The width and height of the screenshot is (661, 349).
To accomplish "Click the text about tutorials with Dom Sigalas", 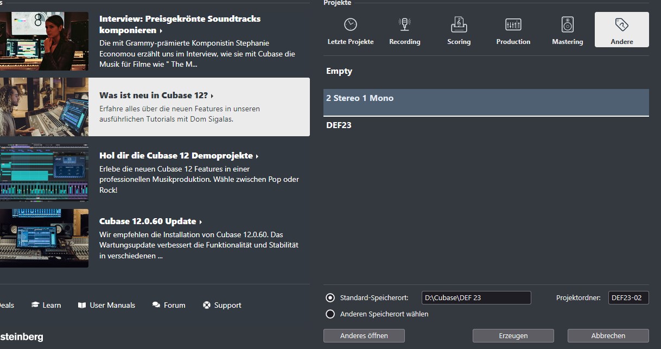I will [x=180, y=114].
